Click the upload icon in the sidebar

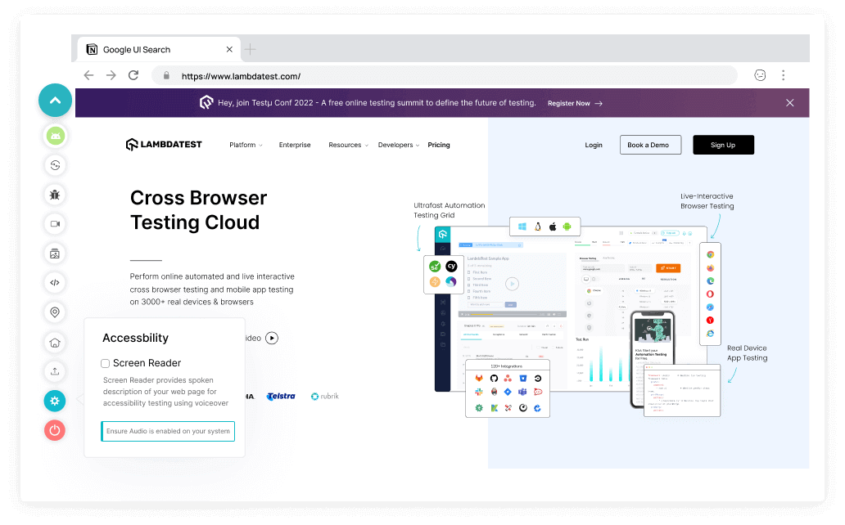[x=54, y=370]
